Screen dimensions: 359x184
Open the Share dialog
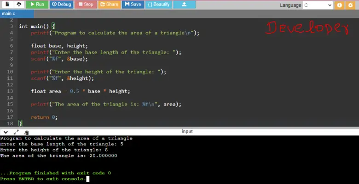(x=110, y=4)
